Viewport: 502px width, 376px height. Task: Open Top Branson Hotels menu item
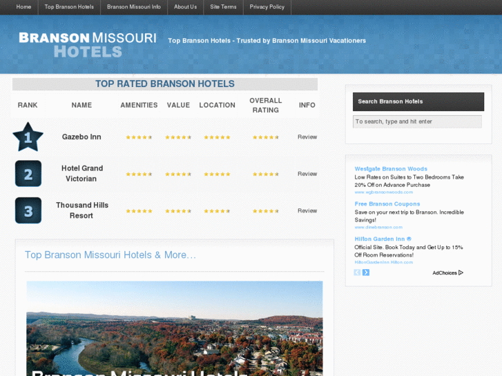(69, 7)
